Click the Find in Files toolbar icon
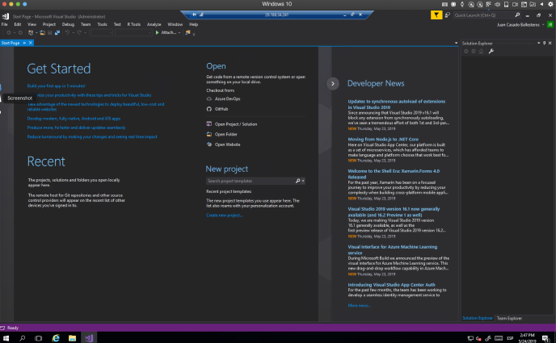This screenshot has width=556, height=343. click(x=187, y=32)
